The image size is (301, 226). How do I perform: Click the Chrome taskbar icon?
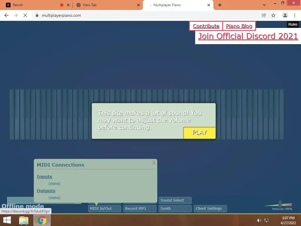(x=42, y=220)
